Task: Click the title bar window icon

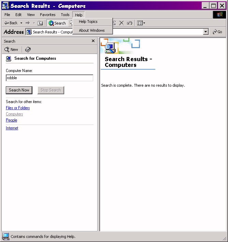Action: 5,6
